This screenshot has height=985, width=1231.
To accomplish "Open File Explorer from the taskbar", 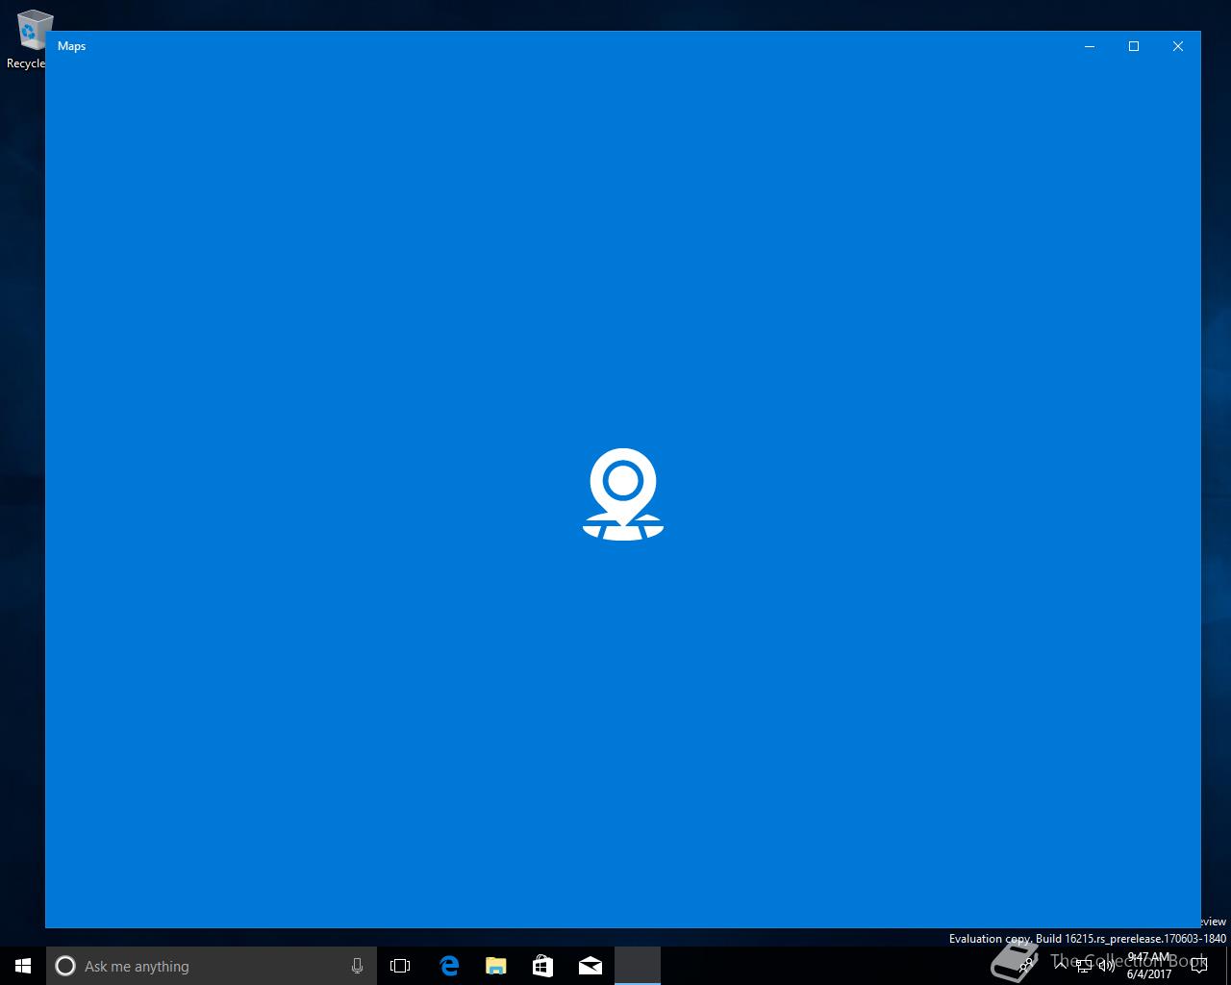I will click(496, 966).
